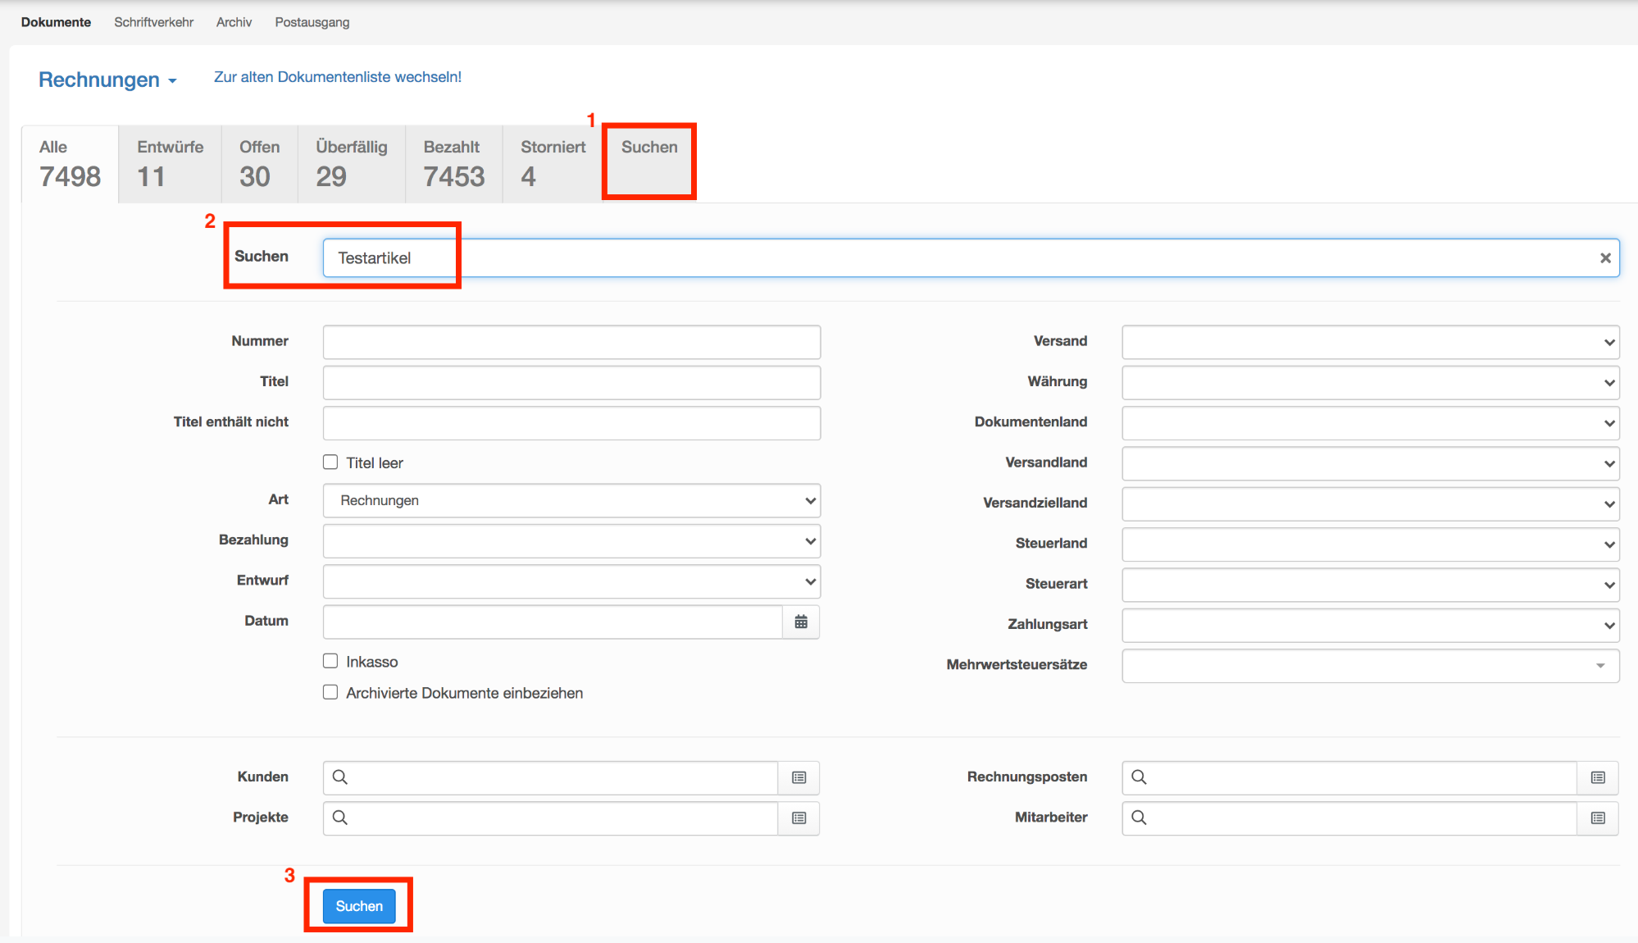Expand the Entwurf dropdown
This screenshot has height=943, width=1638.
tap(571, 581)
